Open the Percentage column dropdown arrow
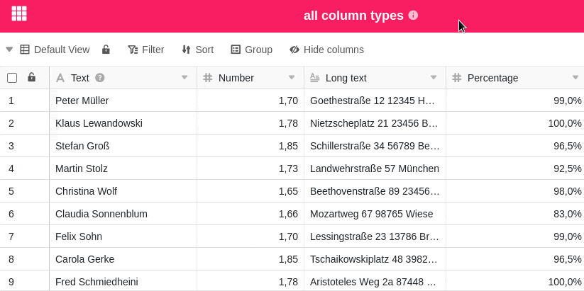584x291 pixels. [x=575, y=78]
